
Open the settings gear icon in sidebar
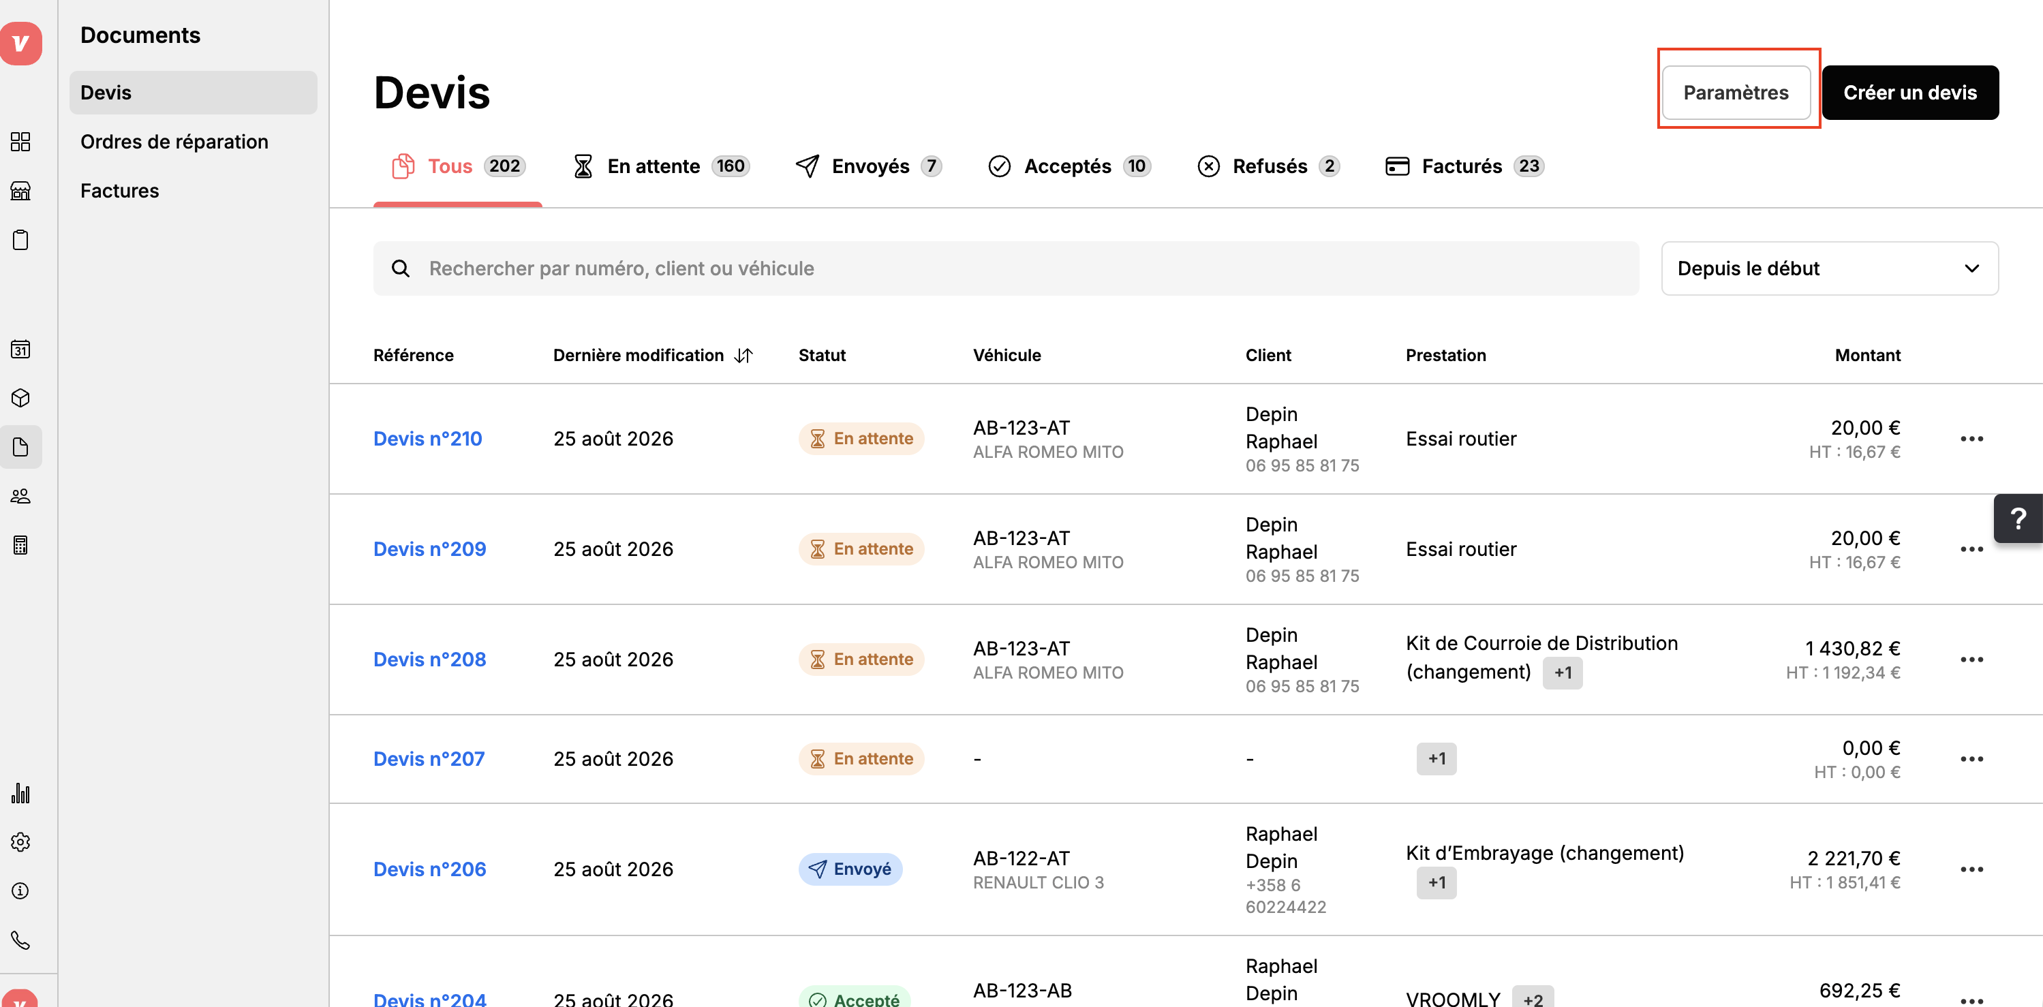point(20,842)
